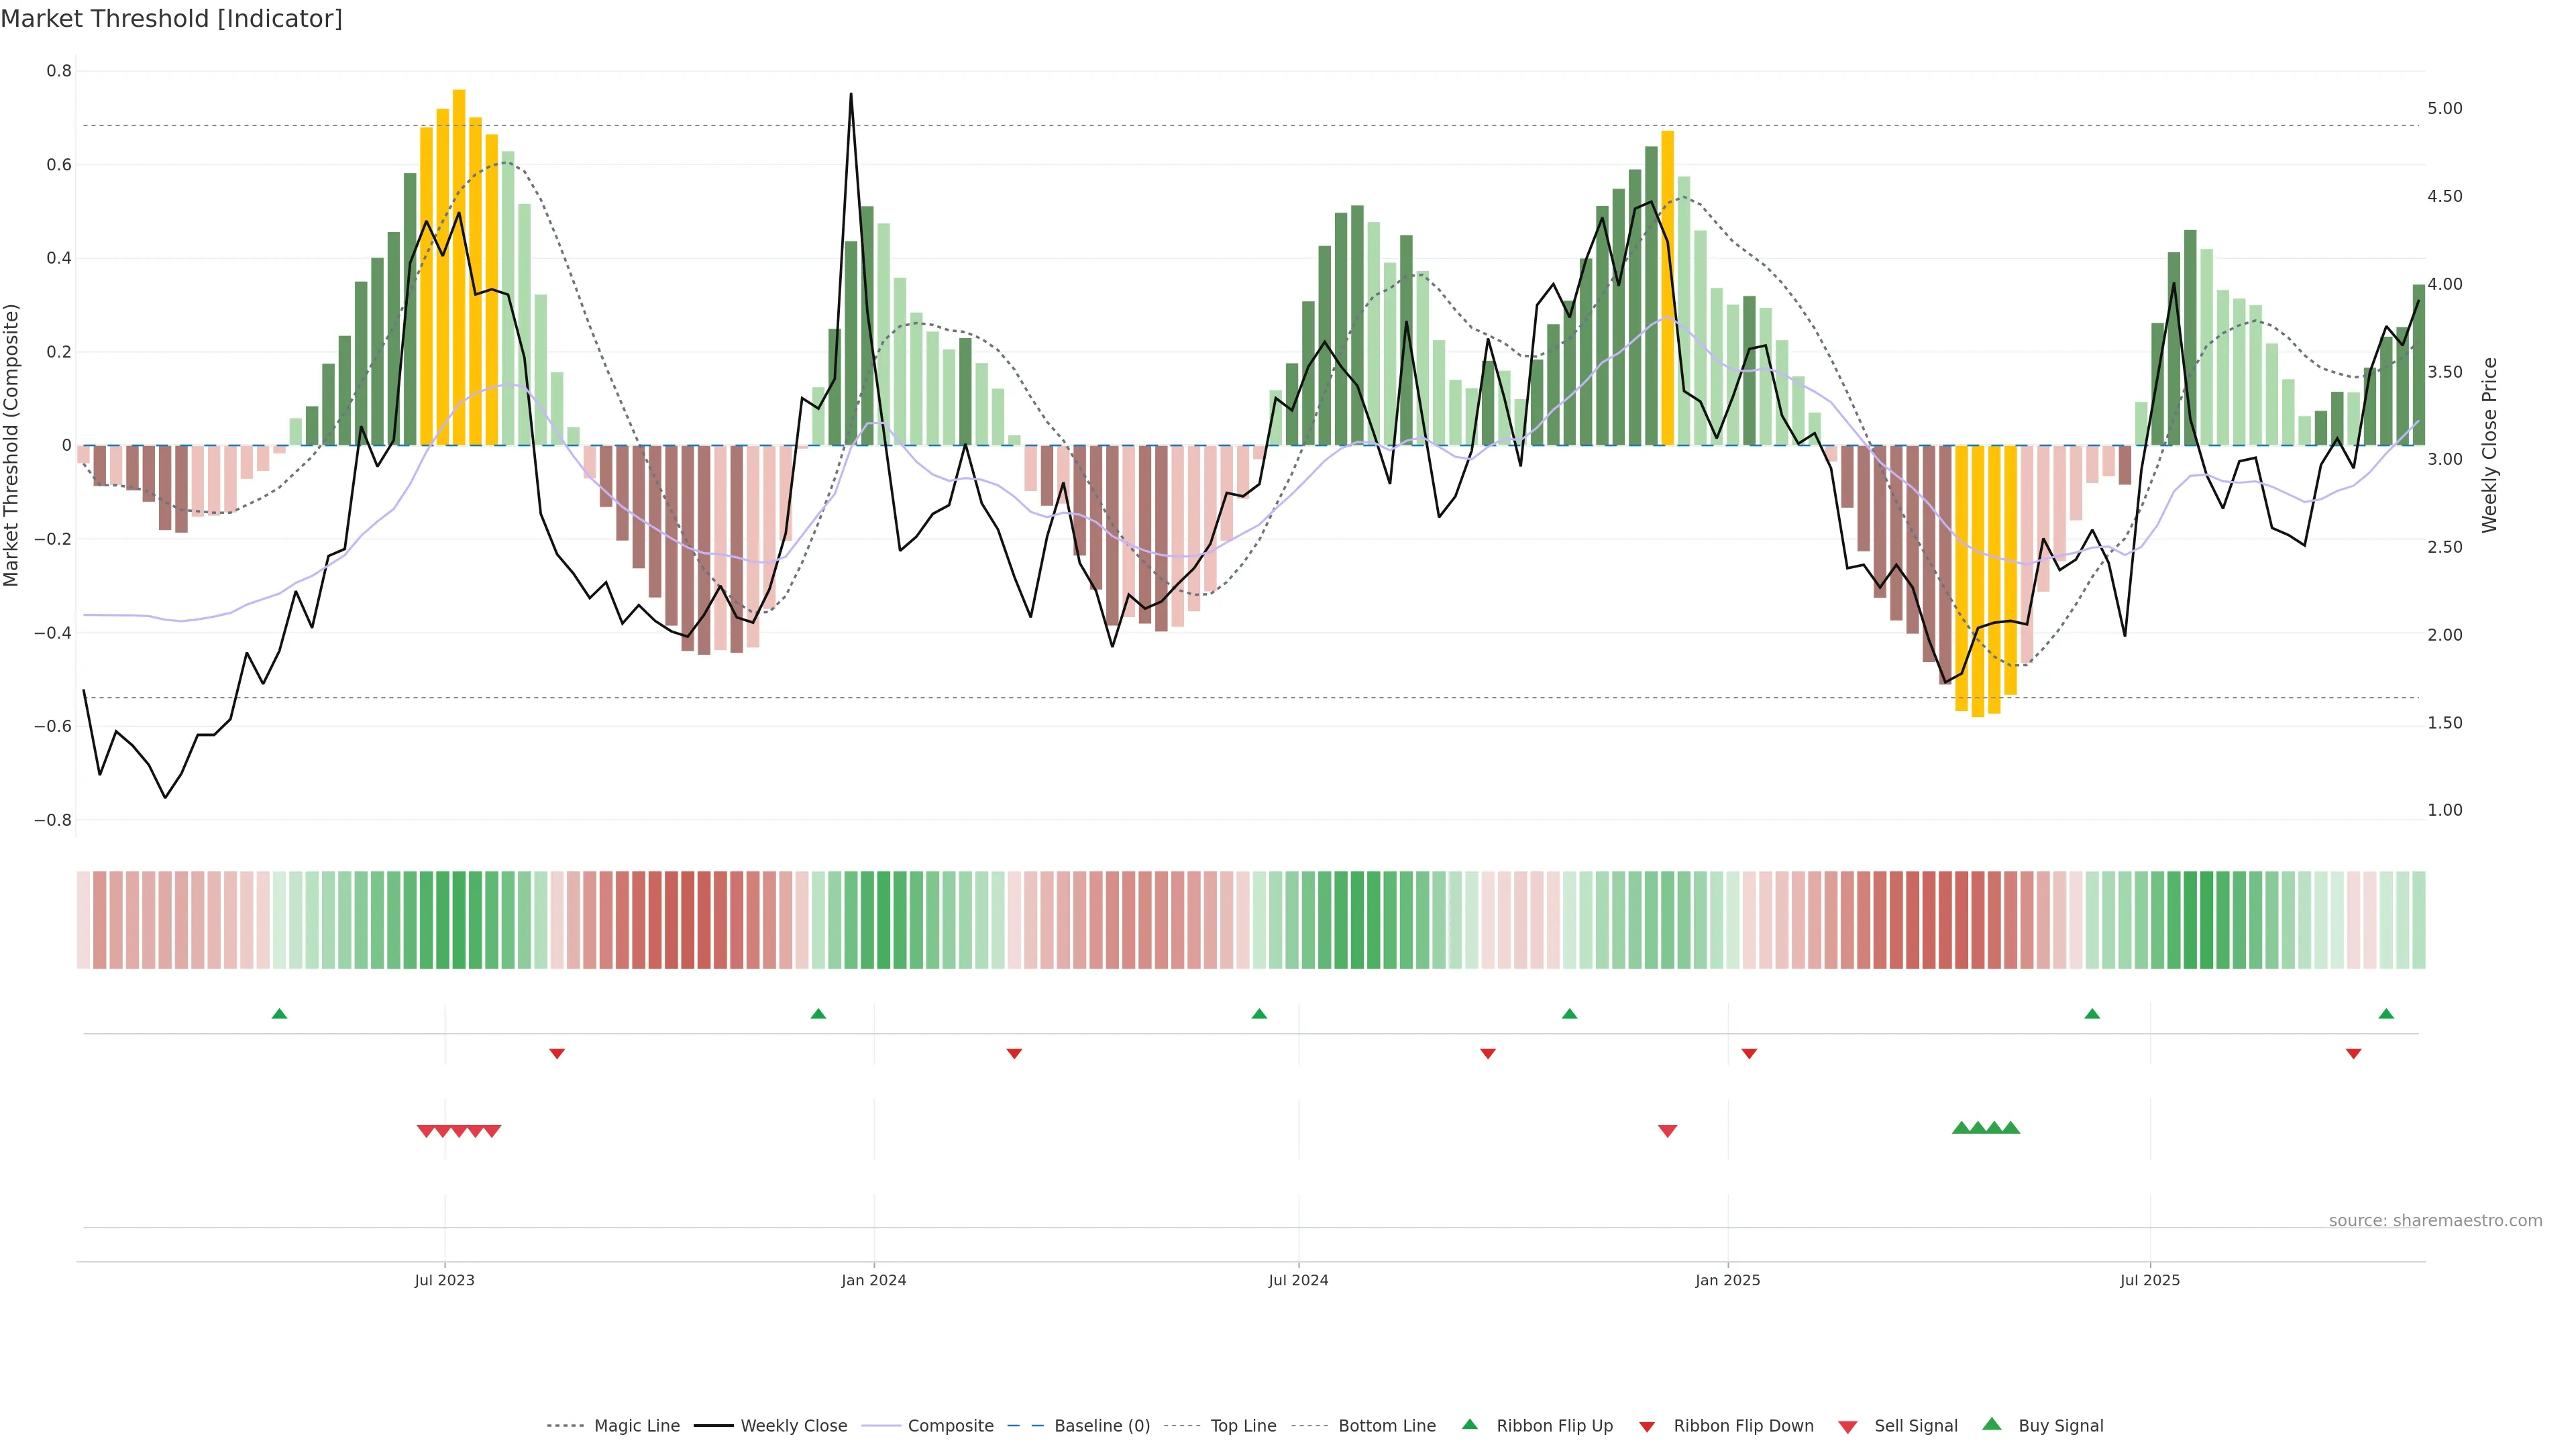Toggle the Magic Line legend entry
Screen dimensions: 2576x1449
[x=636, y=1426]
